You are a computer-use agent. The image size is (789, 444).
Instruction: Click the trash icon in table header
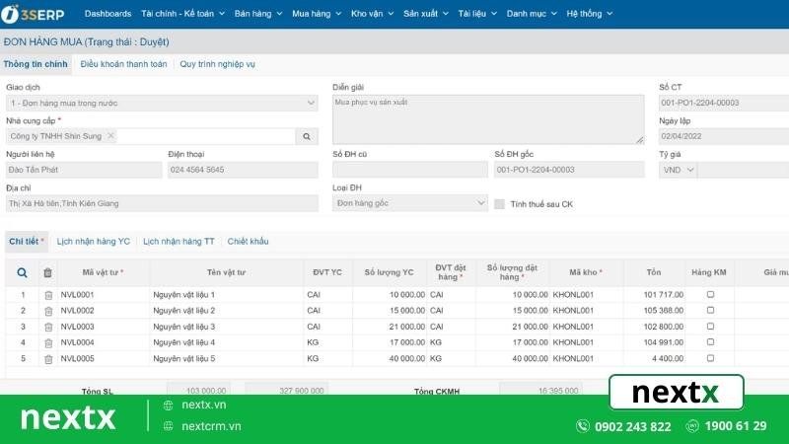click(x=47, y=272)
